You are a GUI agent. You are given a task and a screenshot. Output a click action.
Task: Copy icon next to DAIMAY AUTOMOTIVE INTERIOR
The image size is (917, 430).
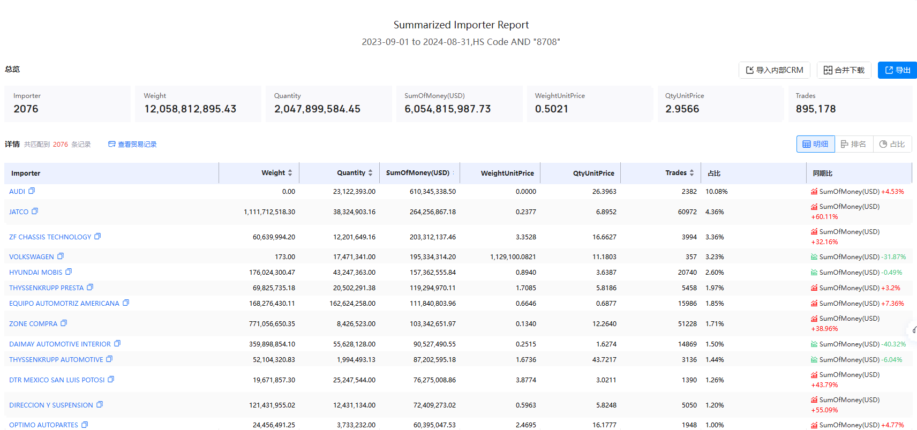[x=117, y=343]
